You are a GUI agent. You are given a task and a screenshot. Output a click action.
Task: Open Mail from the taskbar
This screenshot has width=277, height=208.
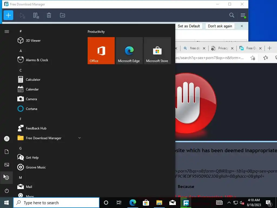coord(172,203)
